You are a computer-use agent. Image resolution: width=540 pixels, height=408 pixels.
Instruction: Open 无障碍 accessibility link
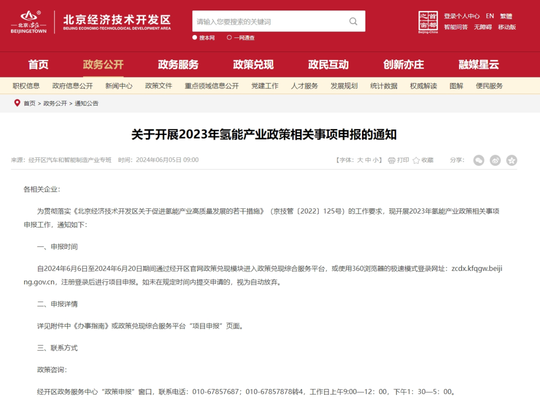click(x=483, y=27)
